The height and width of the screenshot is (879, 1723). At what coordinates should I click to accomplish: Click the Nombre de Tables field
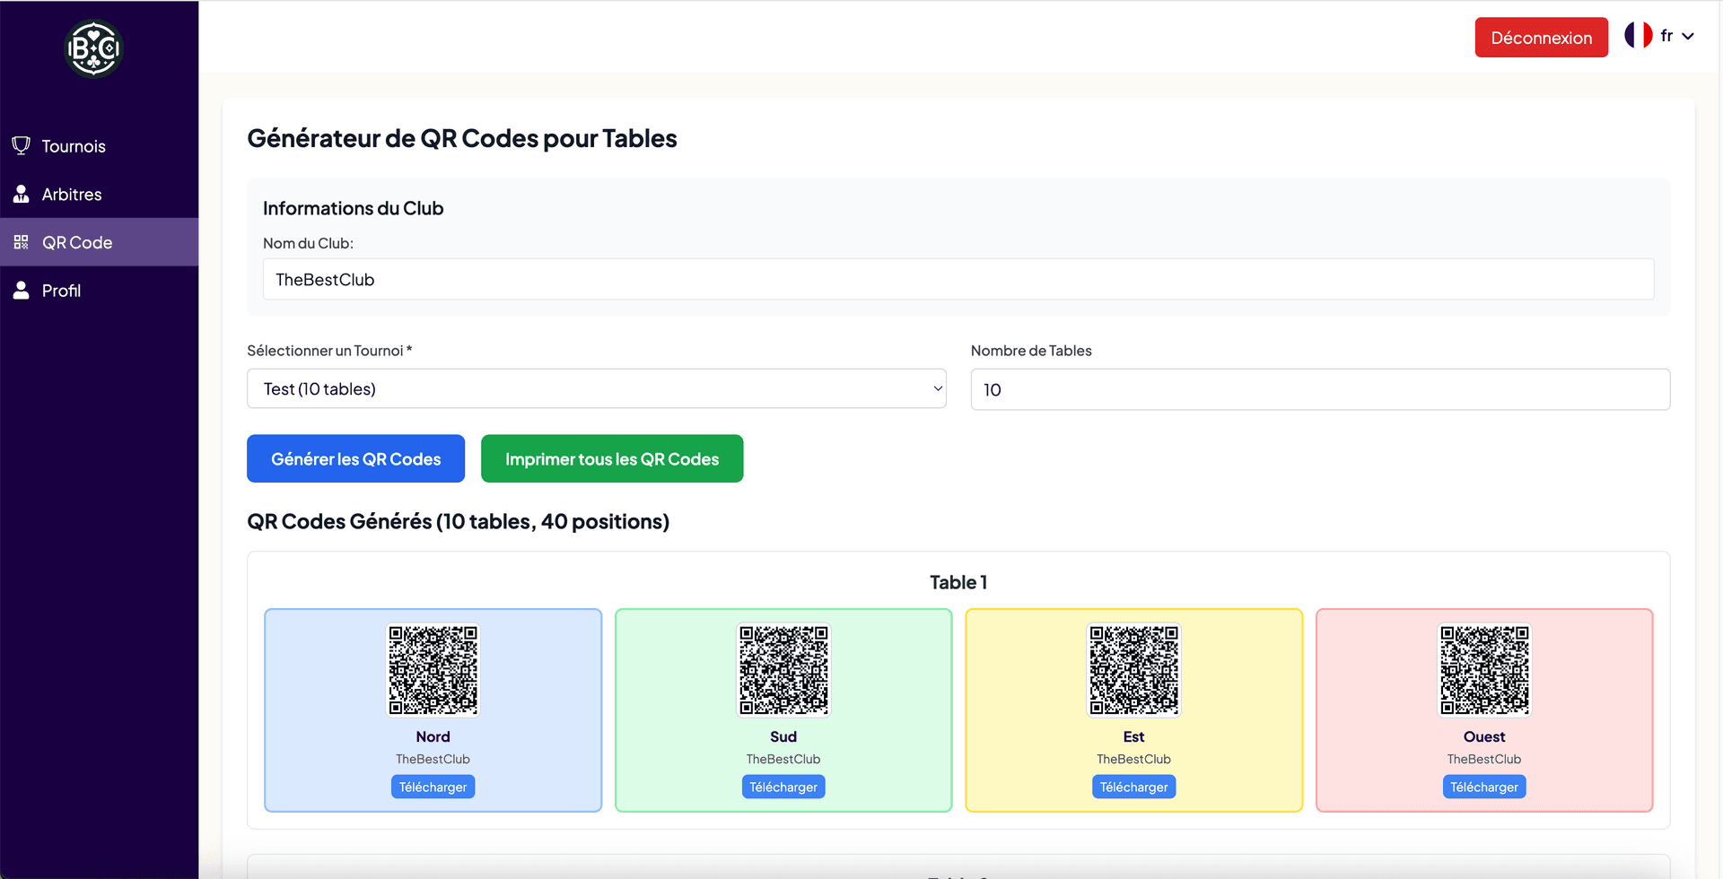[1319, 389]
